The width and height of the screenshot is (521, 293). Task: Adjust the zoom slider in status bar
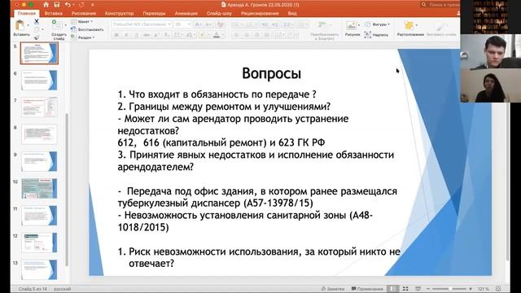pyautogui.click(x=449, y=289)
